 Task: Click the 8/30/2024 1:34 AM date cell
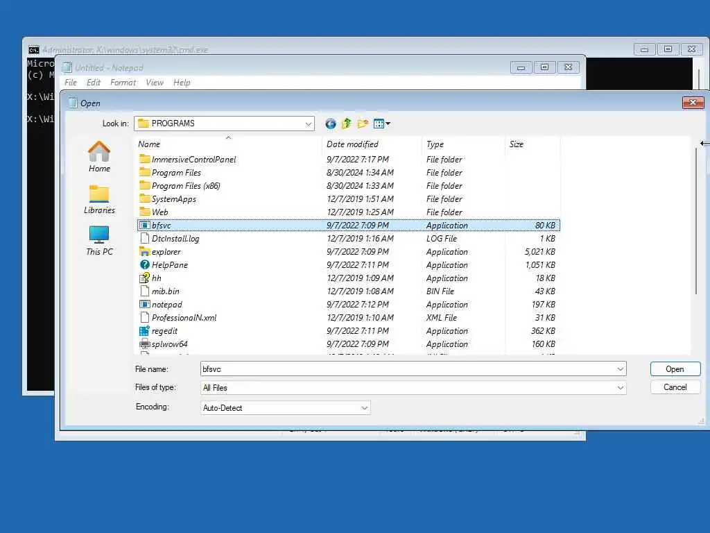[360, 172]
